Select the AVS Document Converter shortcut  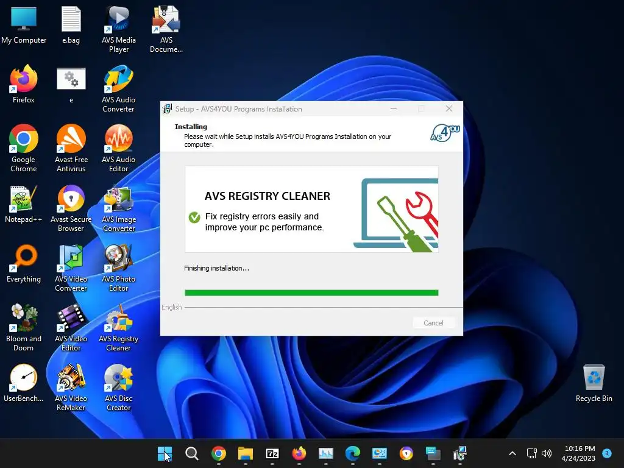point(166,29)
